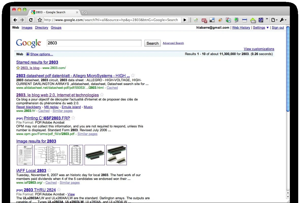Screen dimensions: 300x203
Task: Unstar the yellow-starred '2803, le blog' result
Action: coord(18,68)
